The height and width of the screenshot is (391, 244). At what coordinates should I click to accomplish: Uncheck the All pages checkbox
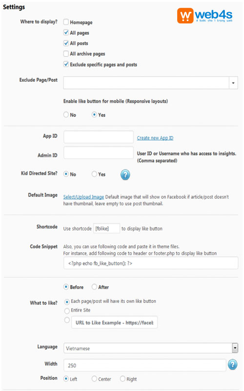66,32
